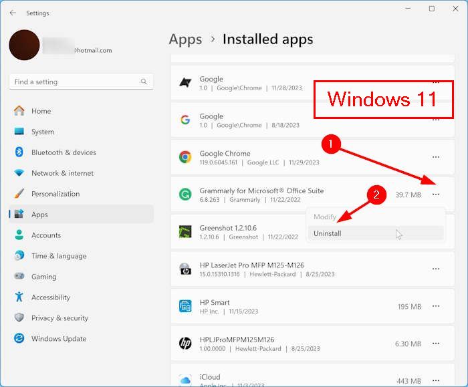Open more options for Google Chrome
Image resolution: width=468 pixels, height=387 pixels.
coord(435,157)
